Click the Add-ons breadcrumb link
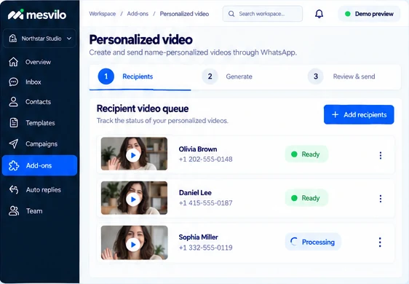The height and width of the screenshot is (284, 409). tap(138, 14)
